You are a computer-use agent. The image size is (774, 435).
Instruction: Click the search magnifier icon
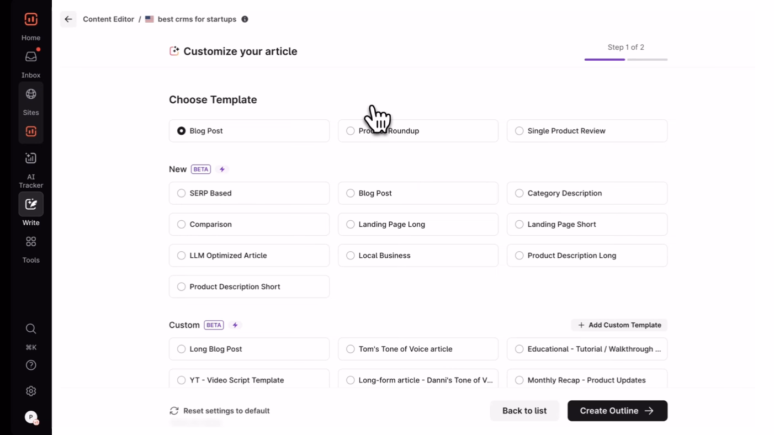click(x=31, y=329)
